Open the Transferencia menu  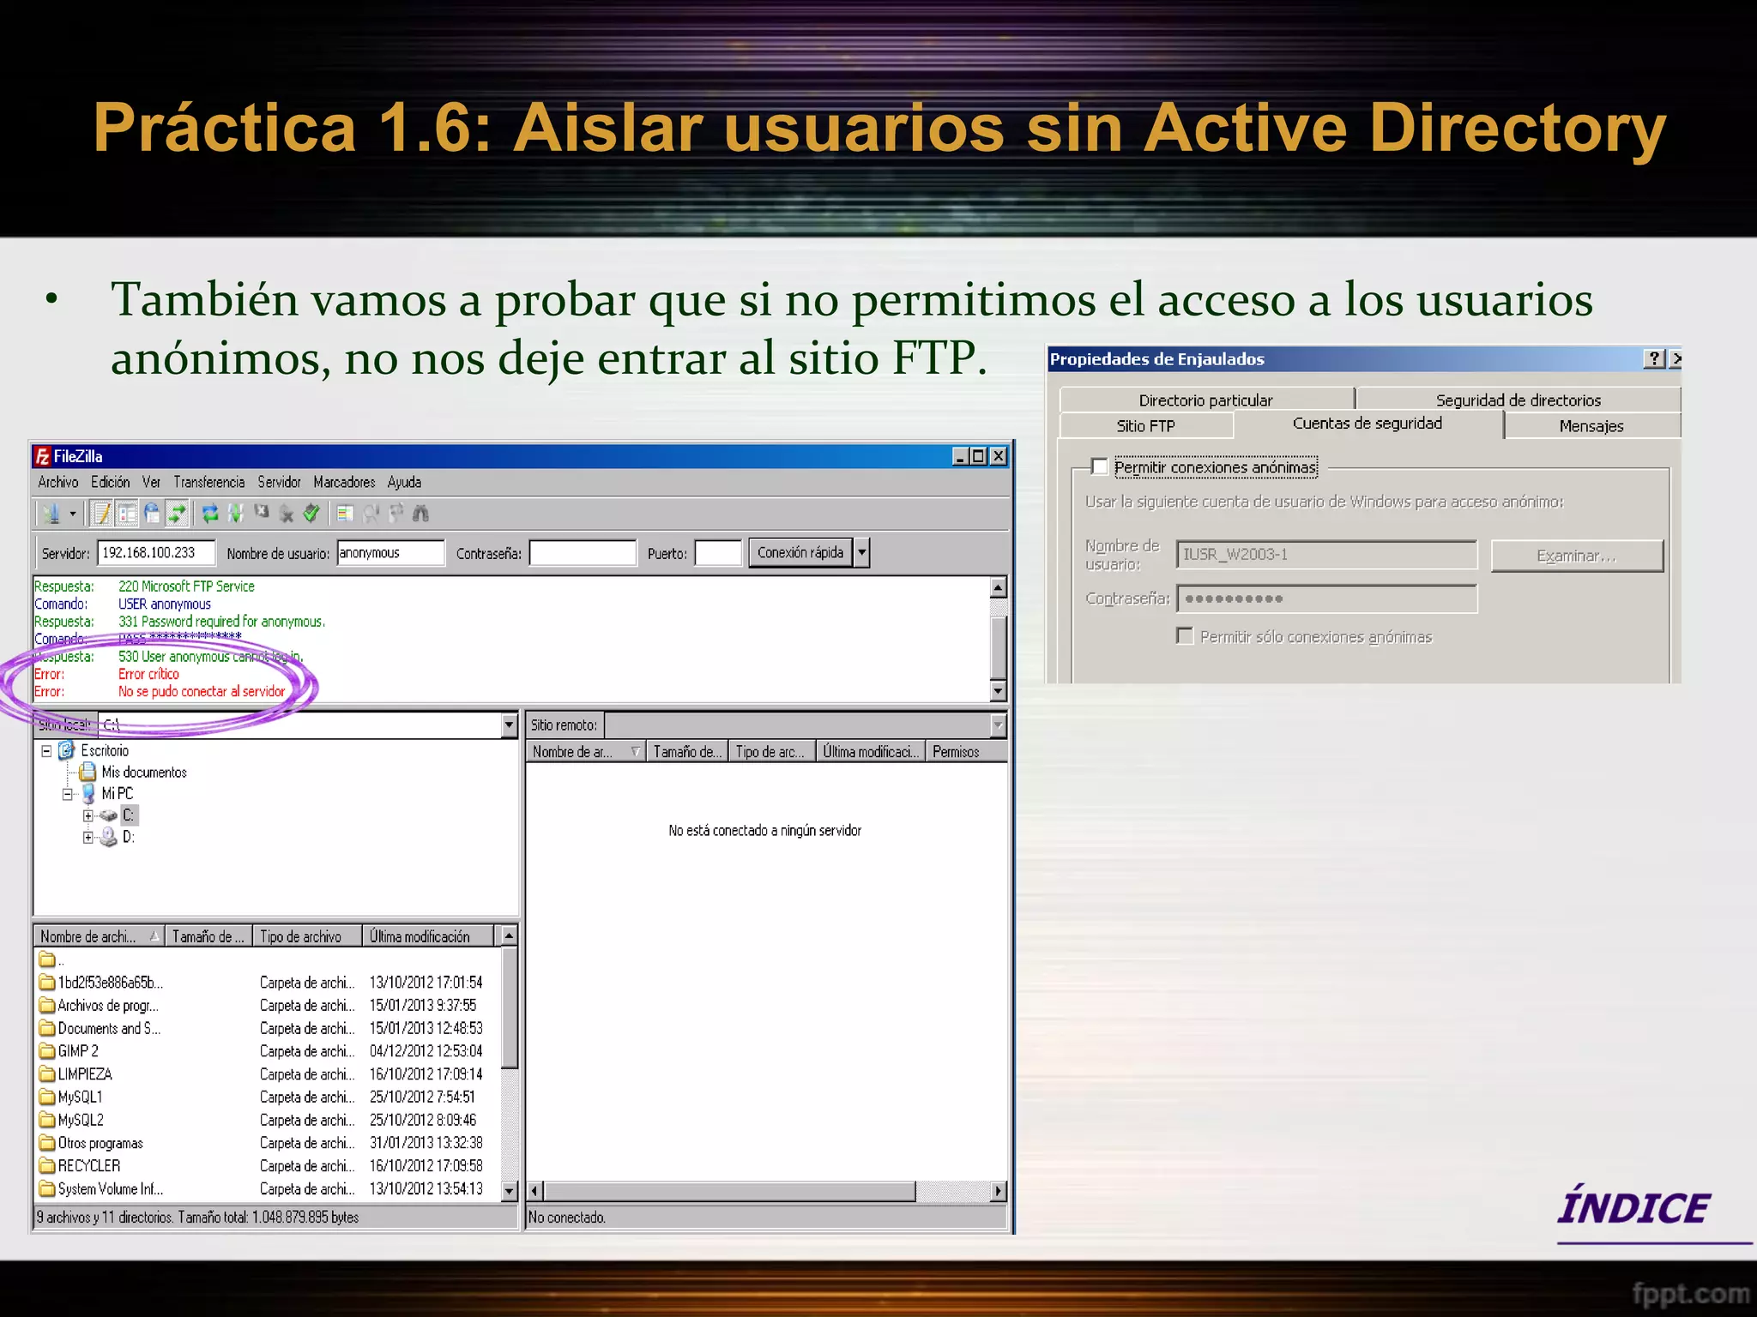pos(209,482)
